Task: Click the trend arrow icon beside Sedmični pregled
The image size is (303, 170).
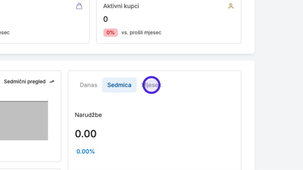Action: [x=52, y=82]
